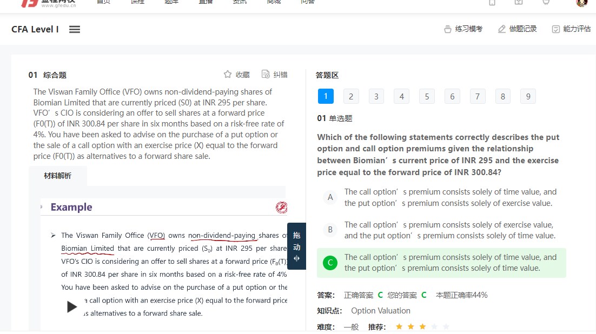
Task: Play the explanation video
Action: 71,306
